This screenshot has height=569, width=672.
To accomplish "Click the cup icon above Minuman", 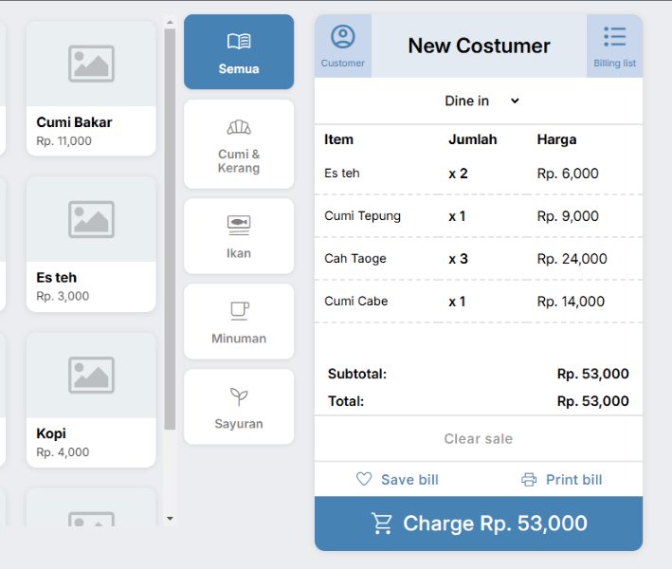I will tap(239, 311).
